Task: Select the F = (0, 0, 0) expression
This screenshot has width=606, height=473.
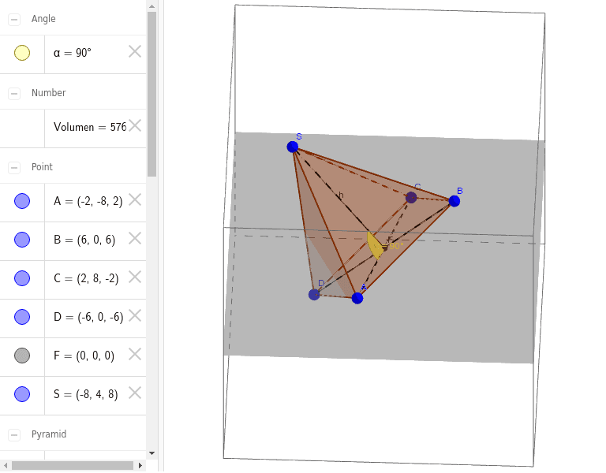Action: 84,356
